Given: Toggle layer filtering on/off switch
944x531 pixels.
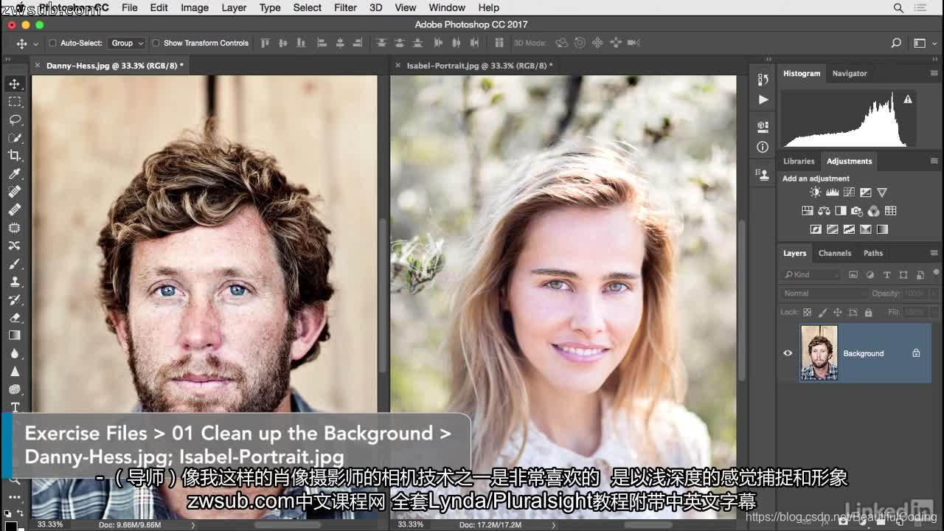Looking at the screenshot, I should coord(935,274).
